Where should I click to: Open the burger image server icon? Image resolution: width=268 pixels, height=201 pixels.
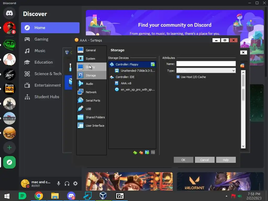pyautogui.click(x=9, y=133)
